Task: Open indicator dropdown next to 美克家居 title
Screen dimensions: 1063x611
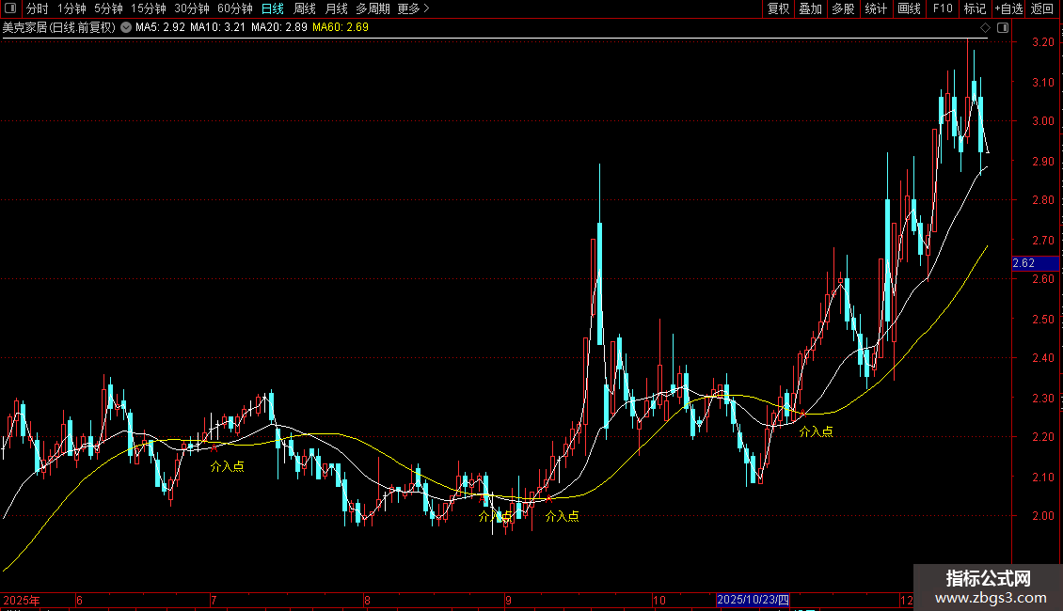Action: (x=126, y=28)
